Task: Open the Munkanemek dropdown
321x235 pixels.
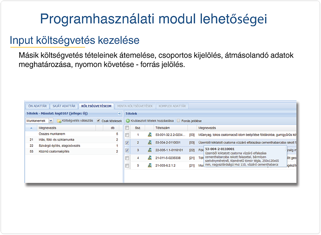Action: point(51,121)
